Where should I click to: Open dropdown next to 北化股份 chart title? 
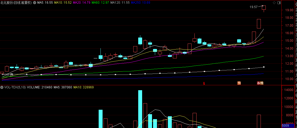[35, 3]
